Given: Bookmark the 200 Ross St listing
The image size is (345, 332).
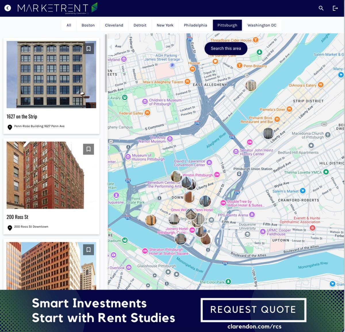Looking at the screenshot, I should [x=89, y=149].
